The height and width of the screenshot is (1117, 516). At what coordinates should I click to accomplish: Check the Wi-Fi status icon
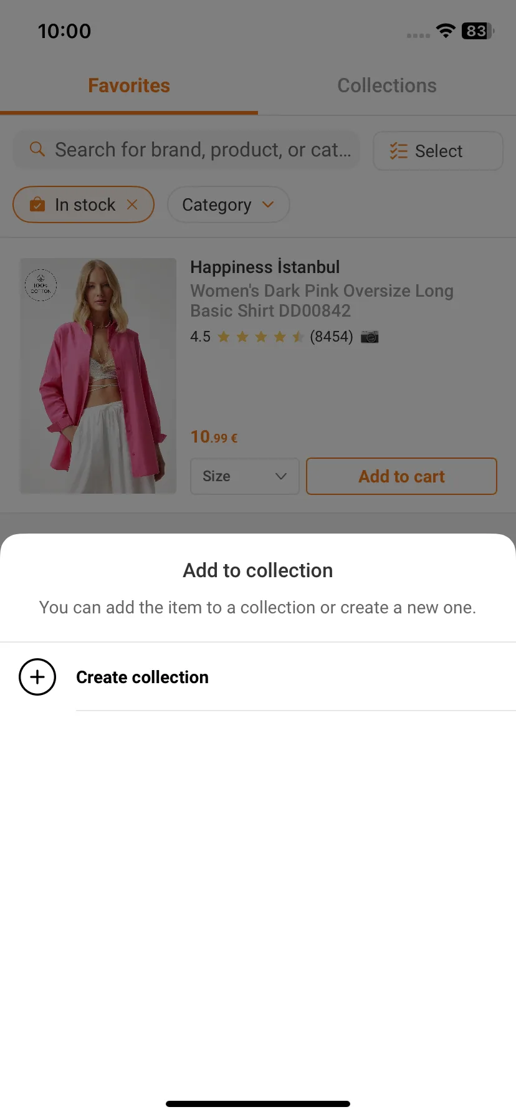(x=446, y=31)
